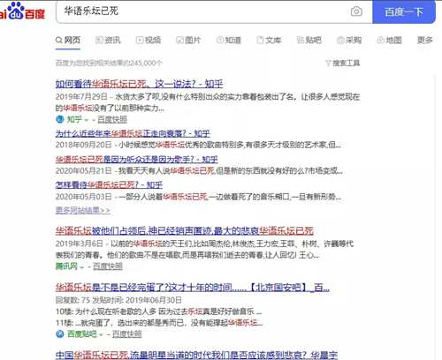This screenshot has height=360, width=442.
Task: Switch to the 地图 tab
Action: pos(389,40)
